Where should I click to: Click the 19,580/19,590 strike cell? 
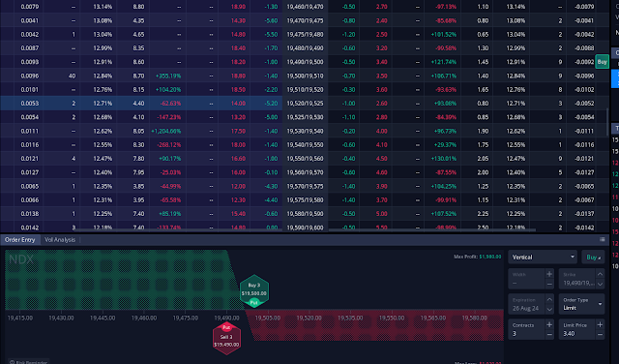click(305, 213)
